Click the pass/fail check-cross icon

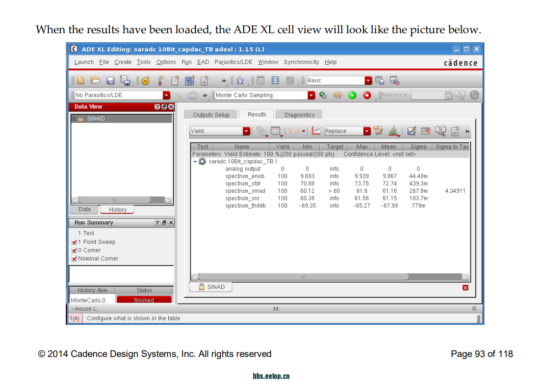pyautogui.click(x=426, y=131)
